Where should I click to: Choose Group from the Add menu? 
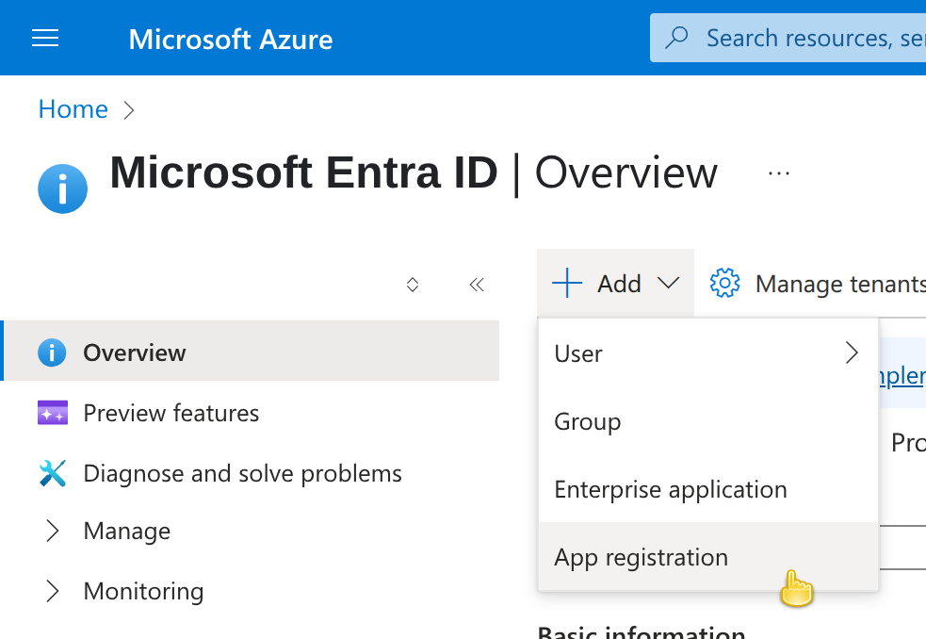coord(708,421)
